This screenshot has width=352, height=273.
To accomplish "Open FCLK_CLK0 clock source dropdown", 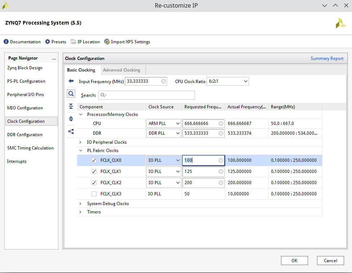I will tap(164, 160).
